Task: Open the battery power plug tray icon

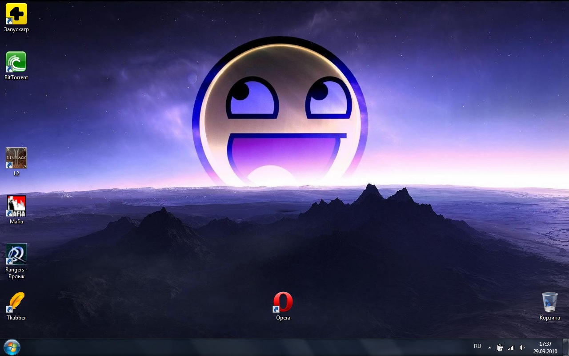Action: tap(500, 348)
